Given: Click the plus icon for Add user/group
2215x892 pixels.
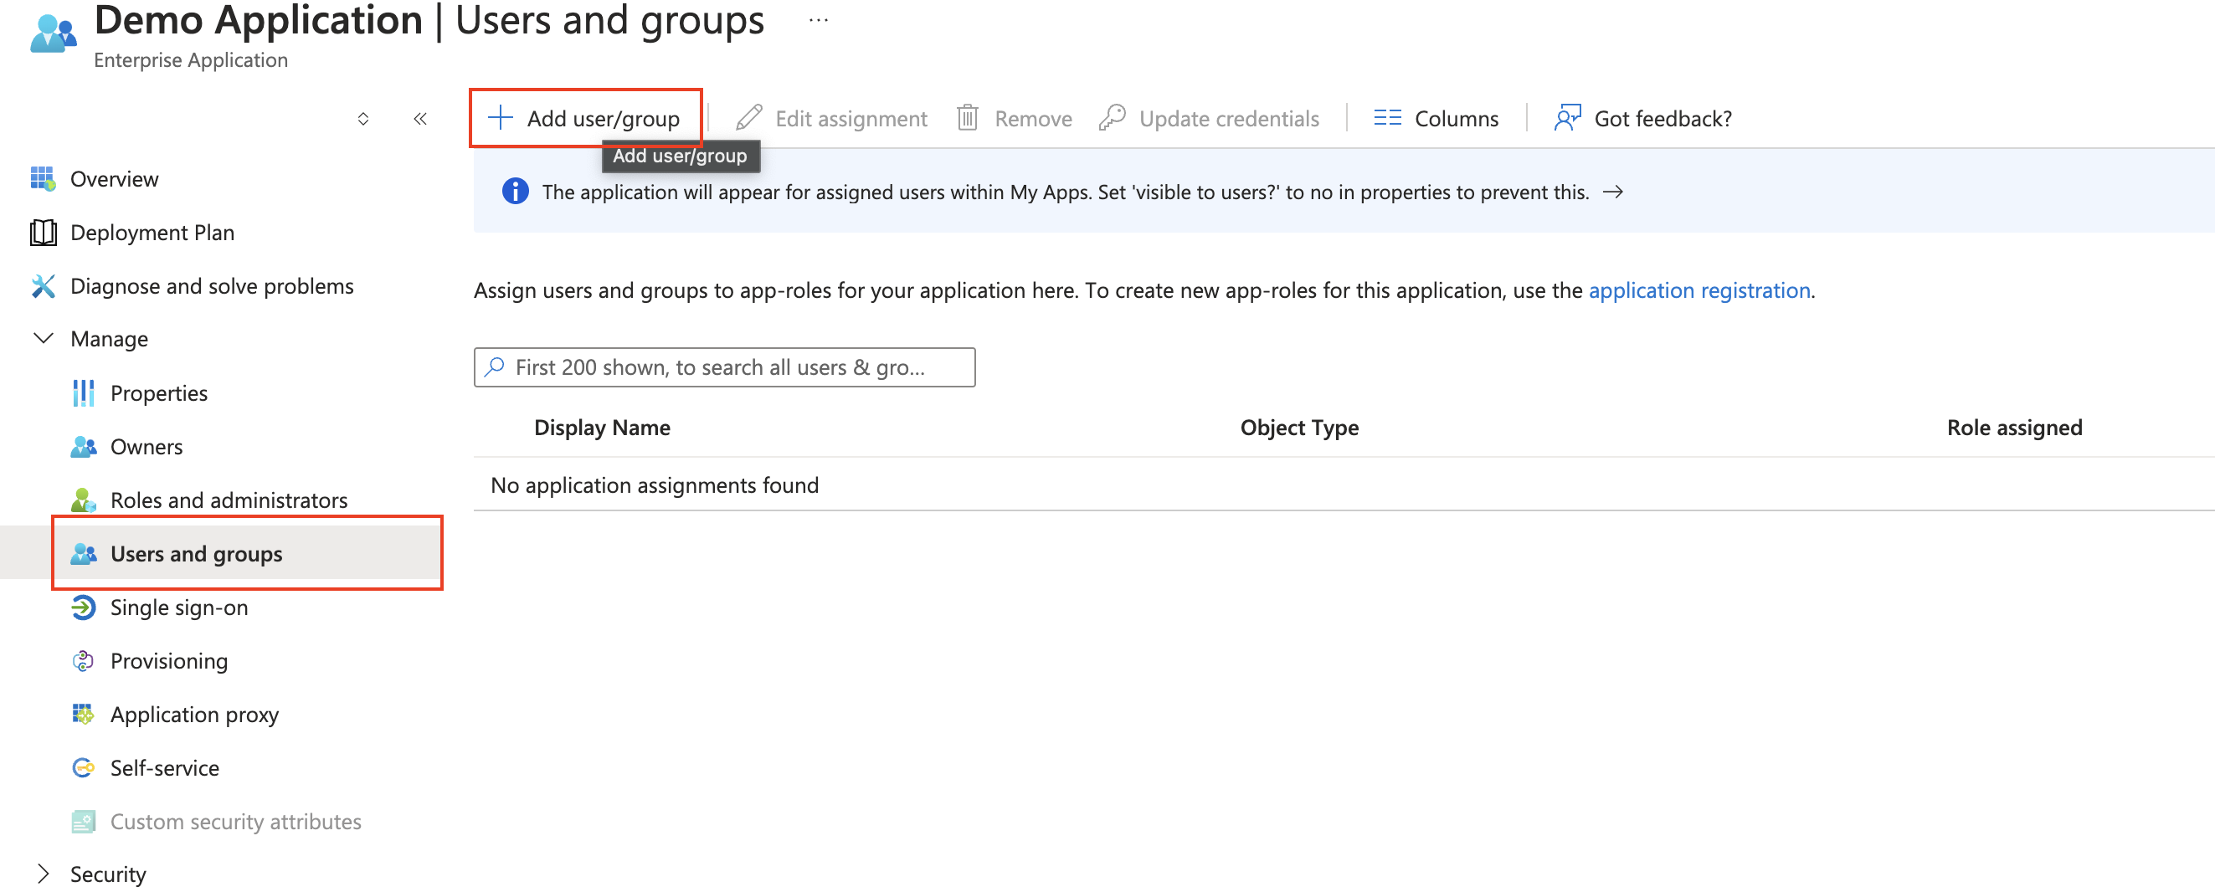Looking at the screenshot, I should click(501, 118).
